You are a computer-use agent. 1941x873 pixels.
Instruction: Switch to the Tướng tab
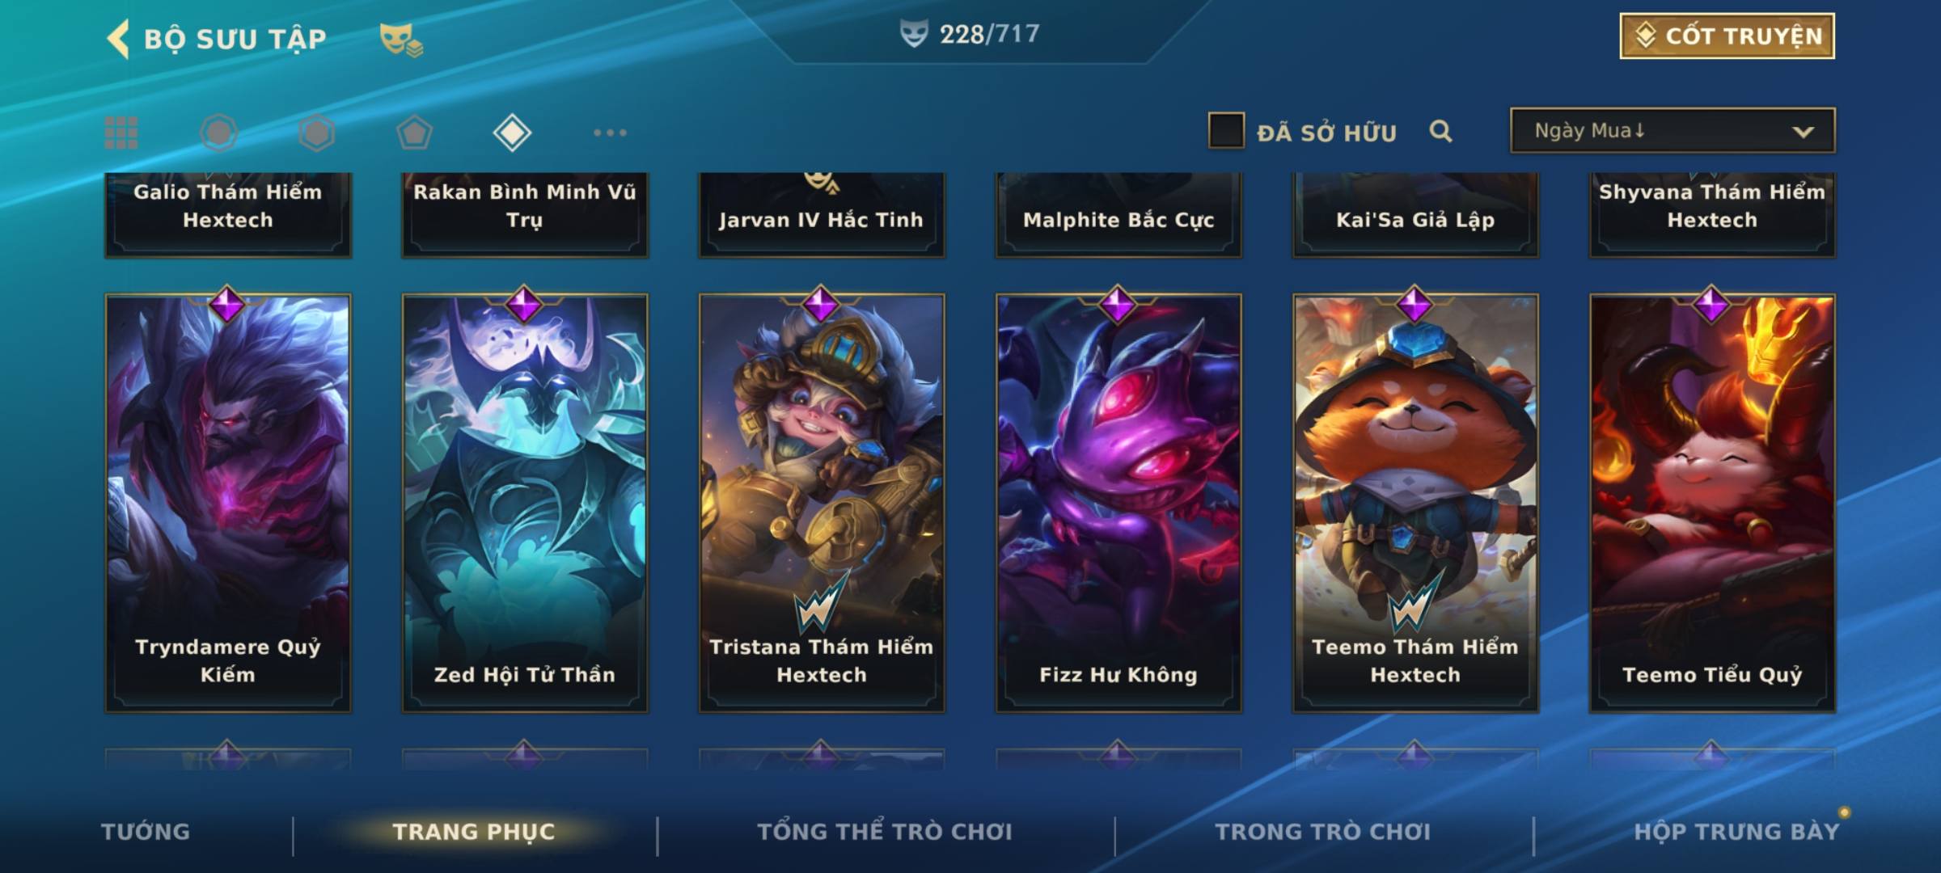coord(146,832)
